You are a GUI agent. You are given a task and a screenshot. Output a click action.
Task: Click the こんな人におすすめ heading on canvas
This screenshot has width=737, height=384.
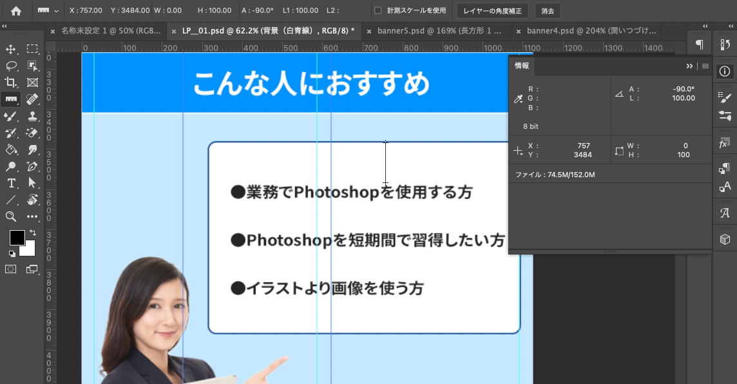(312, 84)
